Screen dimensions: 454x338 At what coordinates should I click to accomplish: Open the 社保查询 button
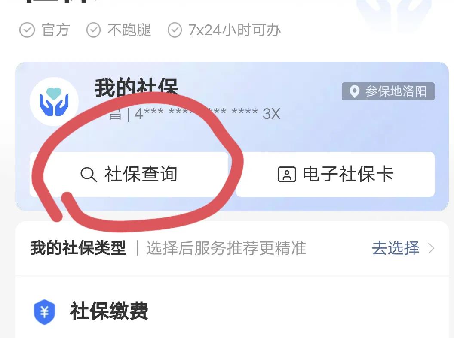pyautogui.click(x=129, y=174)
